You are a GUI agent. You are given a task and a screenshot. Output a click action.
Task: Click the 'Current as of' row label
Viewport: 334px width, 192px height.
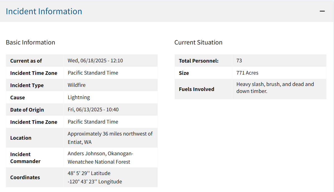tap(26, 61)
